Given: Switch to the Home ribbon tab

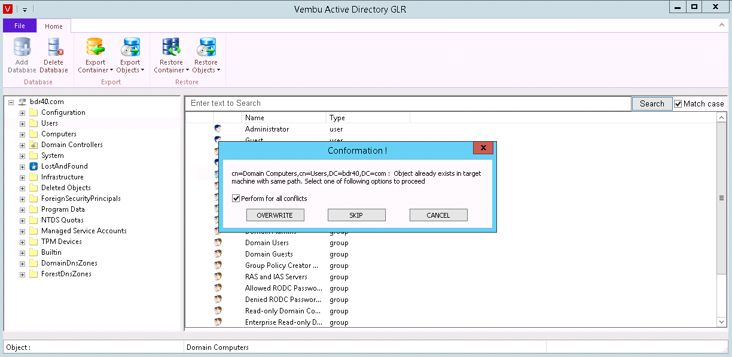Looking at the screenshot, I should [54, 26].
